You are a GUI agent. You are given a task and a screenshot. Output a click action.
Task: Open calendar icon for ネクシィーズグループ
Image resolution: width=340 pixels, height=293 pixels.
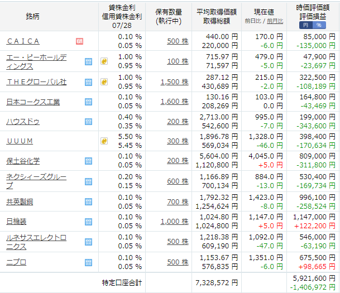click(88, 181)
